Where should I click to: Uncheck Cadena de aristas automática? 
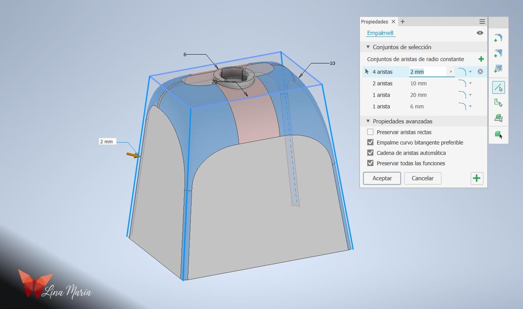pyautogui.click(x=370, y=153)
